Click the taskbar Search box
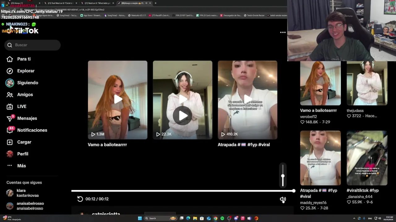 [161, 218]
